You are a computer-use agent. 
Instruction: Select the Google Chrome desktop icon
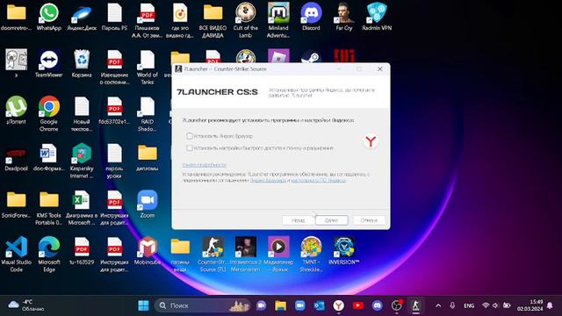(x=49, y=114)
